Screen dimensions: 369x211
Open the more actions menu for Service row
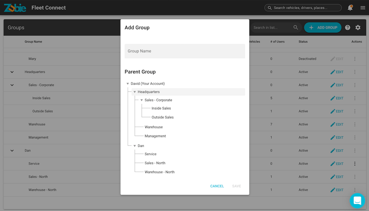(x=355, y=163)
